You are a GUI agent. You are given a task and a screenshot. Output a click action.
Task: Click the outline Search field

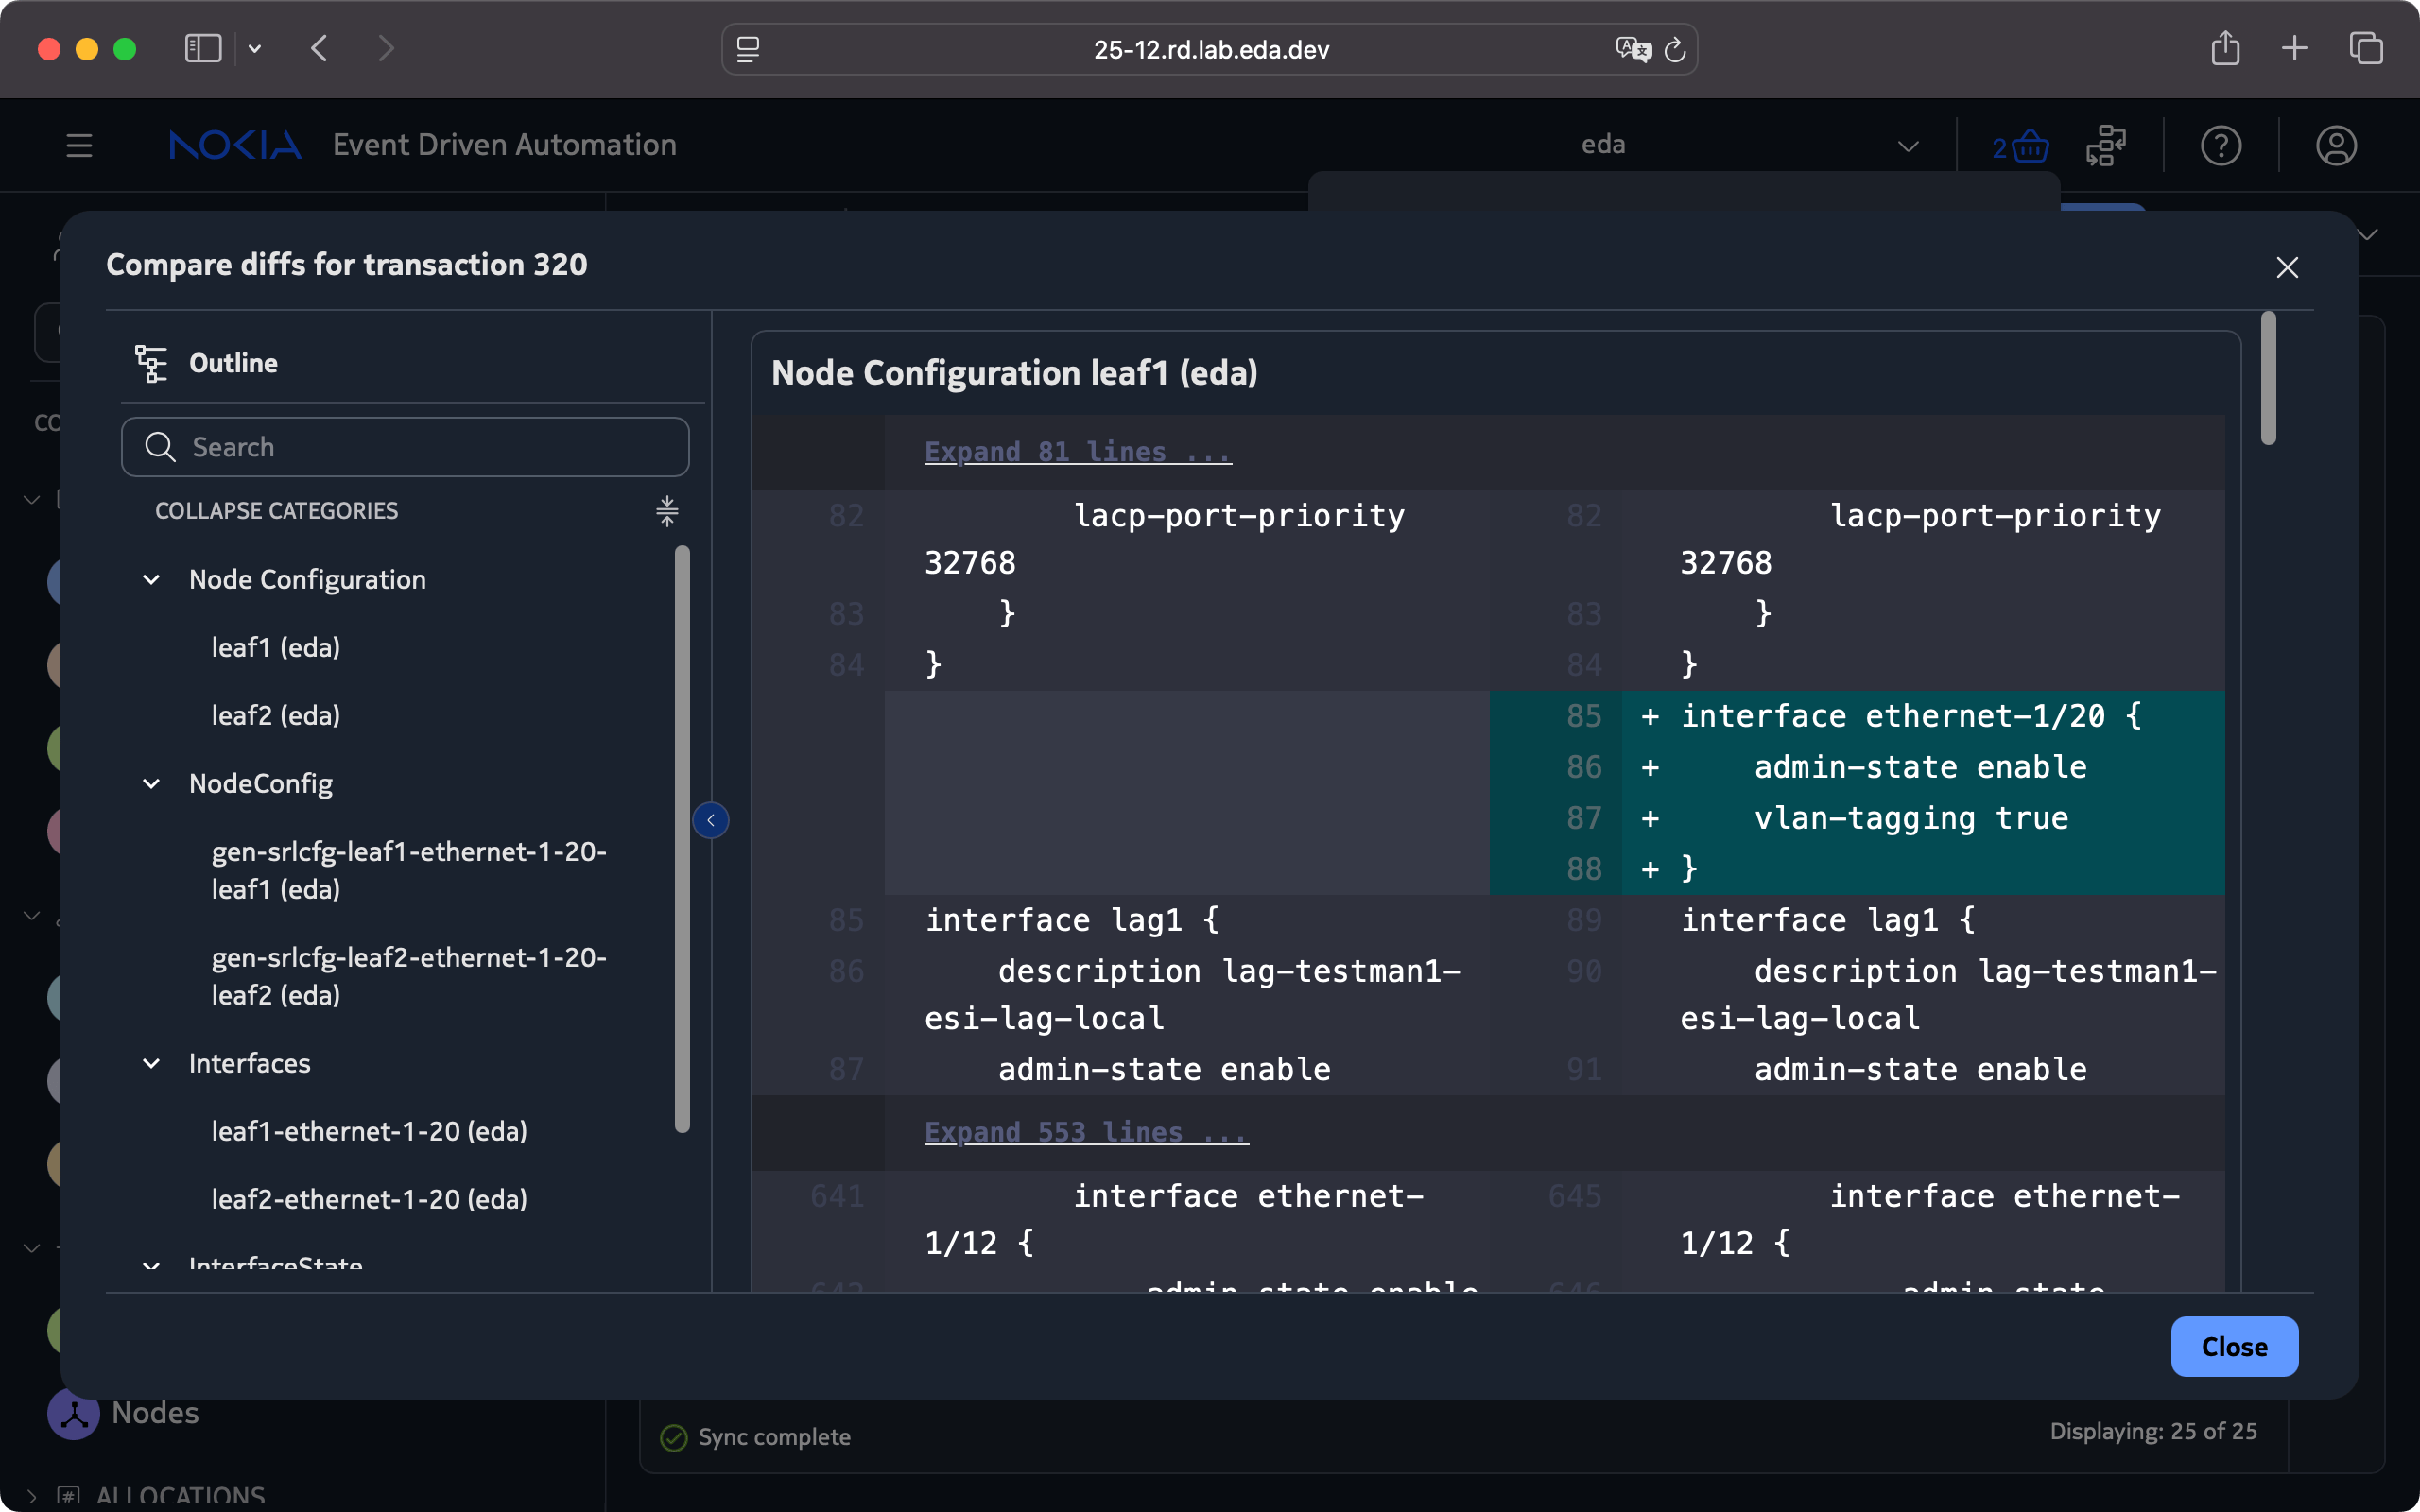[x=405, y=447]
